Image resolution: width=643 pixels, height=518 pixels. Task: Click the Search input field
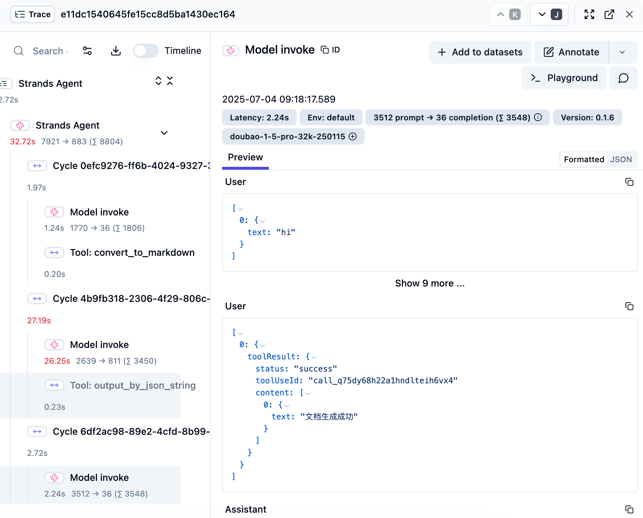tap(48, 51)
